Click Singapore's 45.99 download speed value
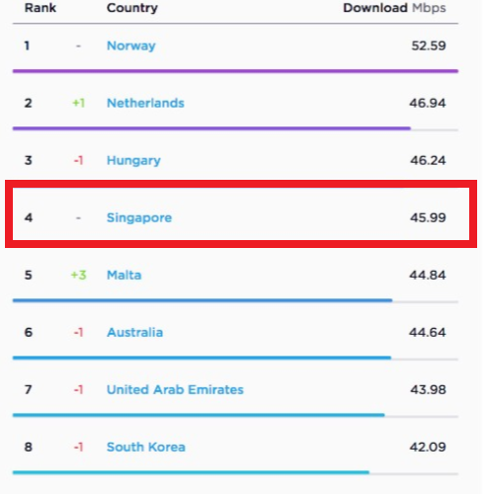The height and width of the screenshot is (494, 487). point(428,217)
